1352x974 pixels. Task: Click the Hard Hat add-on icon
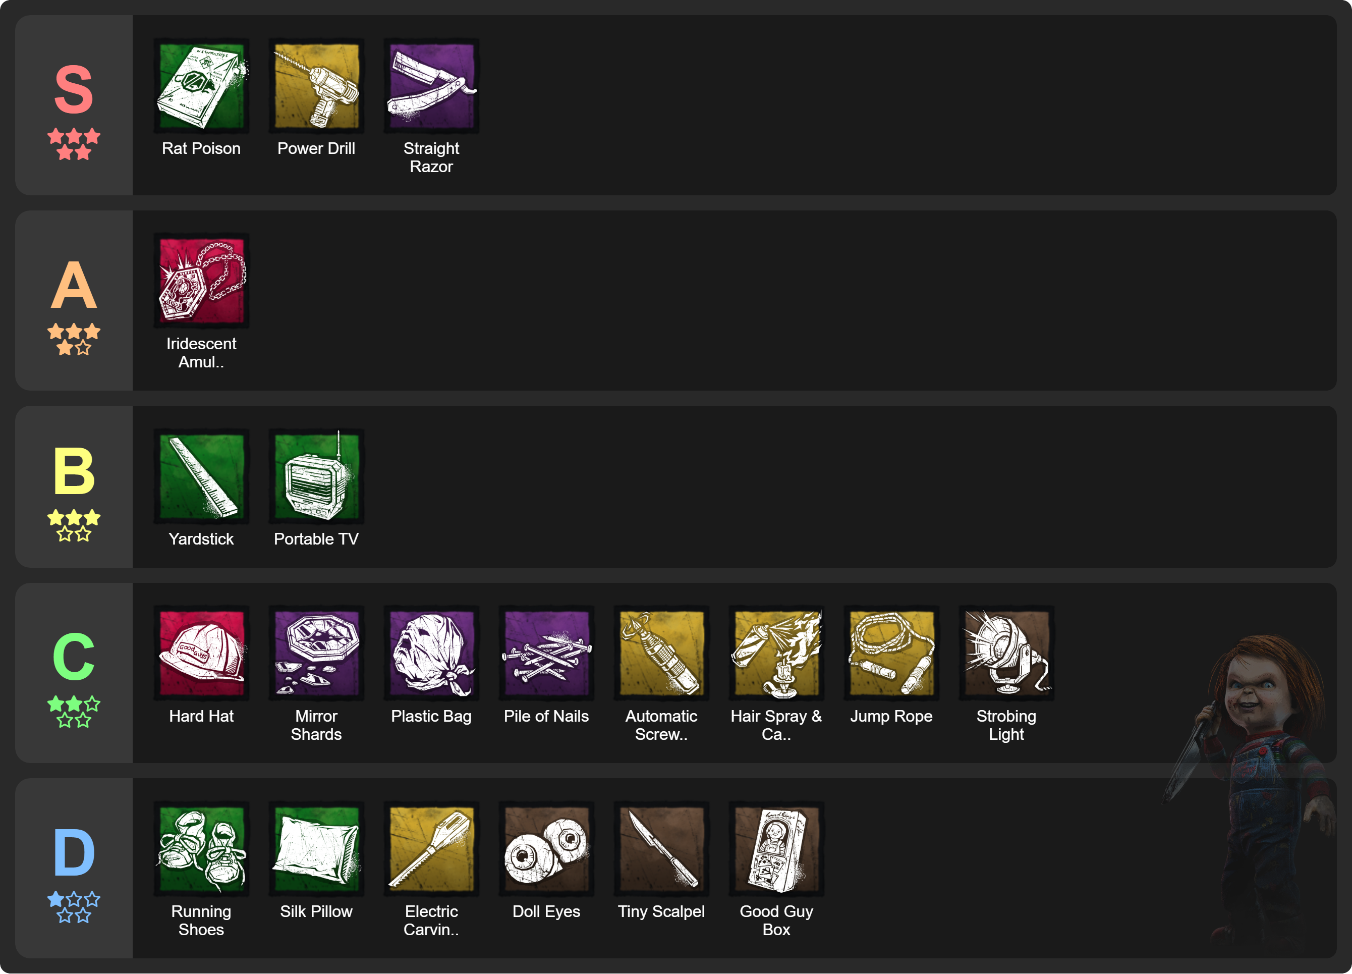pos(201,653)
